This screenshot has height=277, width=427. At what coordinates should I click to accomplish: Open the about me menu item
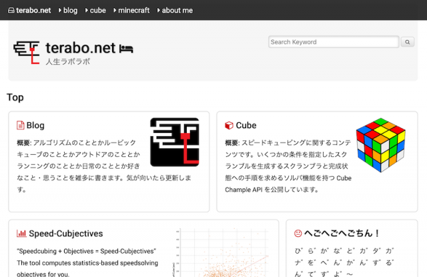click(x=177, y=11)
